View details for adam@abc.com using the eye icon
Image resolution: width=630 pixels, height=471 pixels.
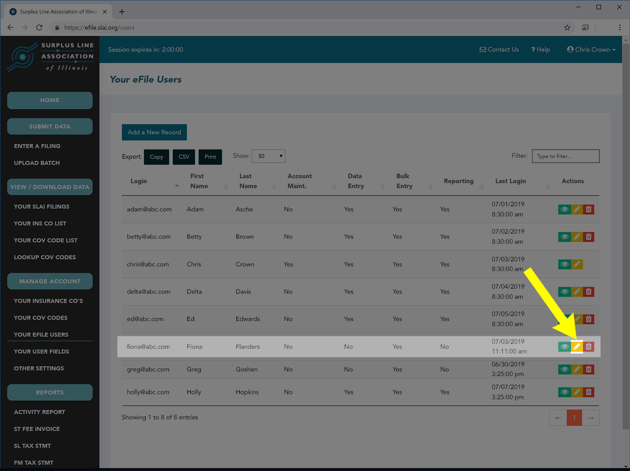[x=564, y=209]
